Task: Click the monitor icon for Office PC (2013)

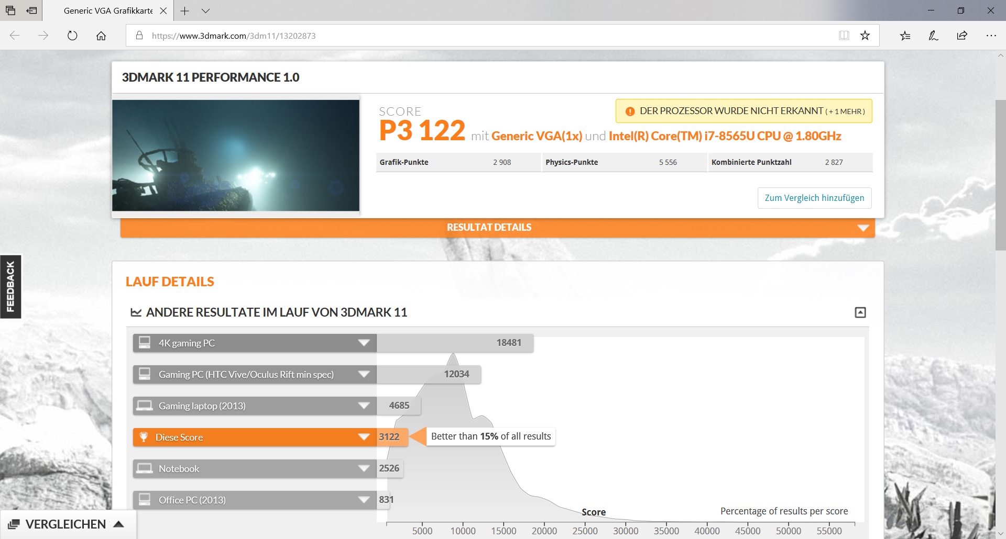Action: (144, 500)
